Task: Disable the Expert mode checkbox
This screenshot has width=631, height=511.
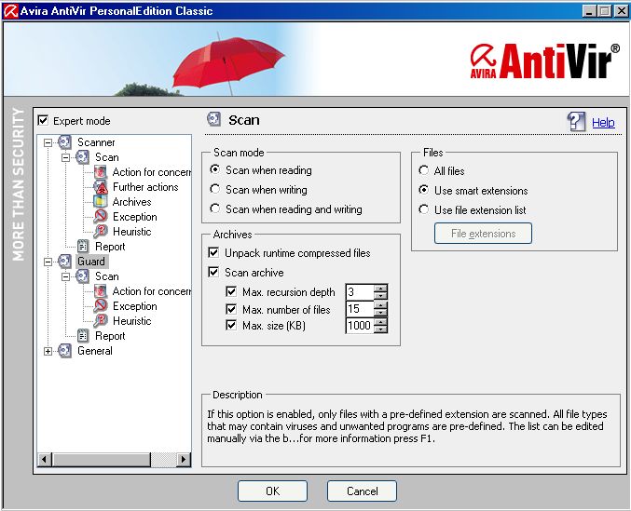Action: (x=43, y=120)
